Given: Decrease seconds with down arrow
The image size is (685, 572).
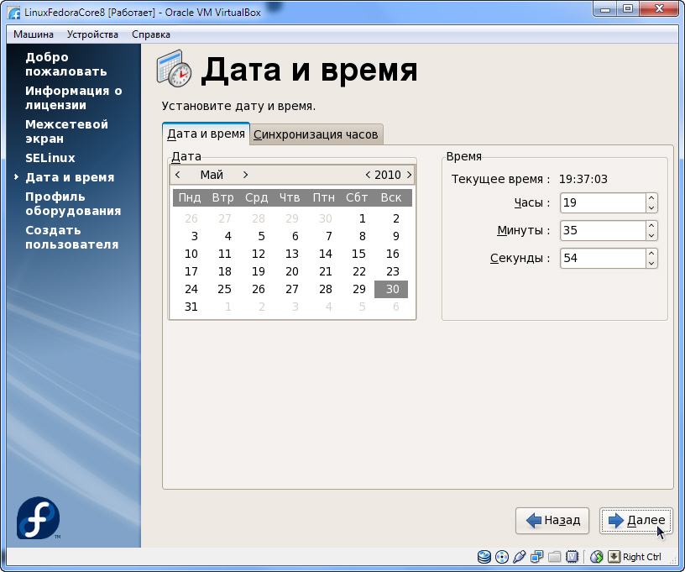Looking at the screenshot, I should (651, 264).
